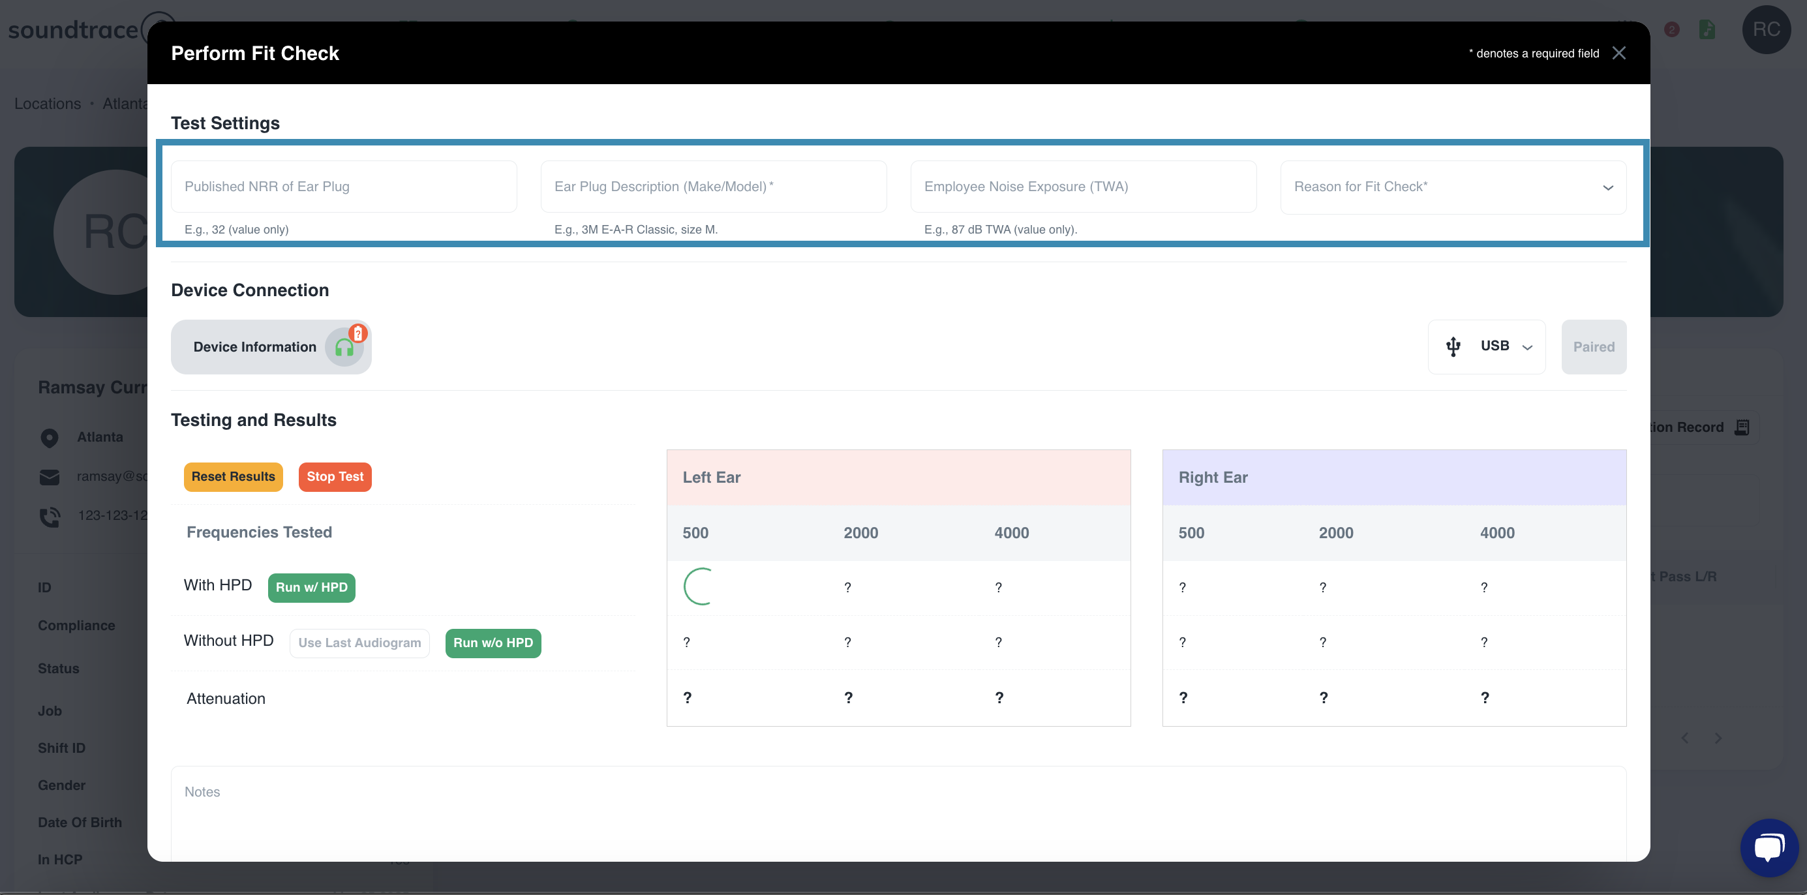This screenshot has height=895, width=1807.
Task: Click the phone icon in profile
Action: click(x=49, y=517)
